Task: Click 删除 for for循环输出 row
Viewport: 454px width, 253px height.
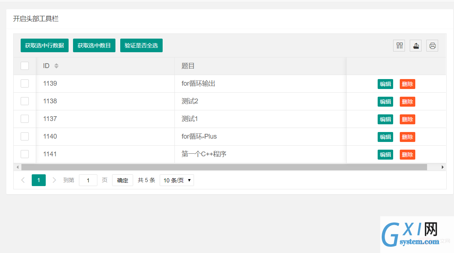Action: pyautogui.click(x=408, y=84)
